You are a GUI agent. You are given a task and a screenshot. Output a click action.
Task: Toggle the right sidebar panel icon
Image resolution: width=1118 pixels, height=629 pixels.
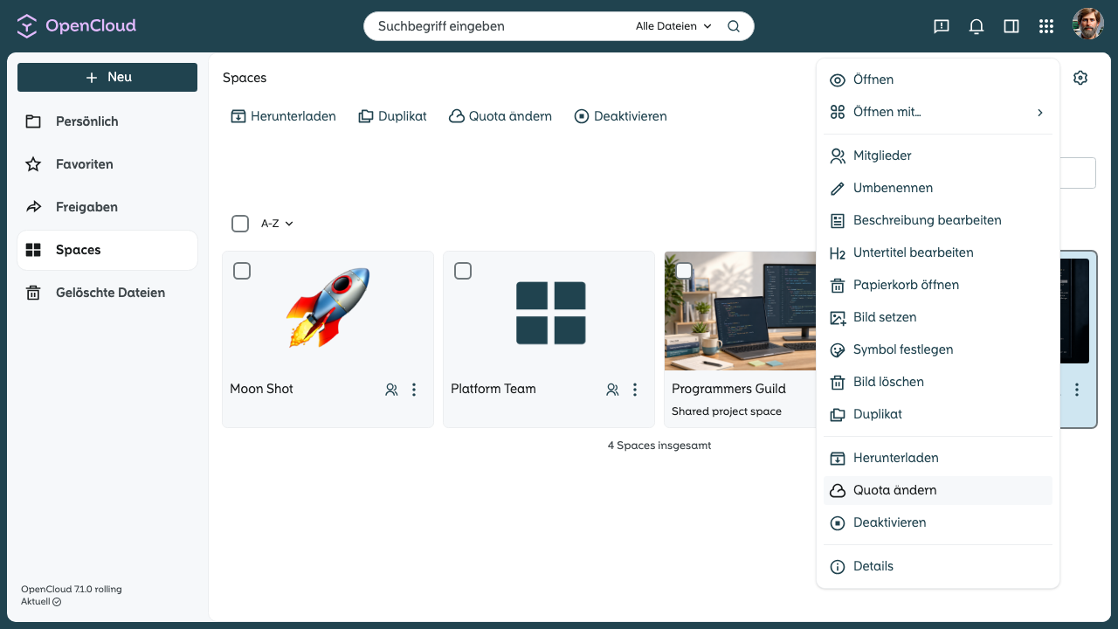[1011, 26]
